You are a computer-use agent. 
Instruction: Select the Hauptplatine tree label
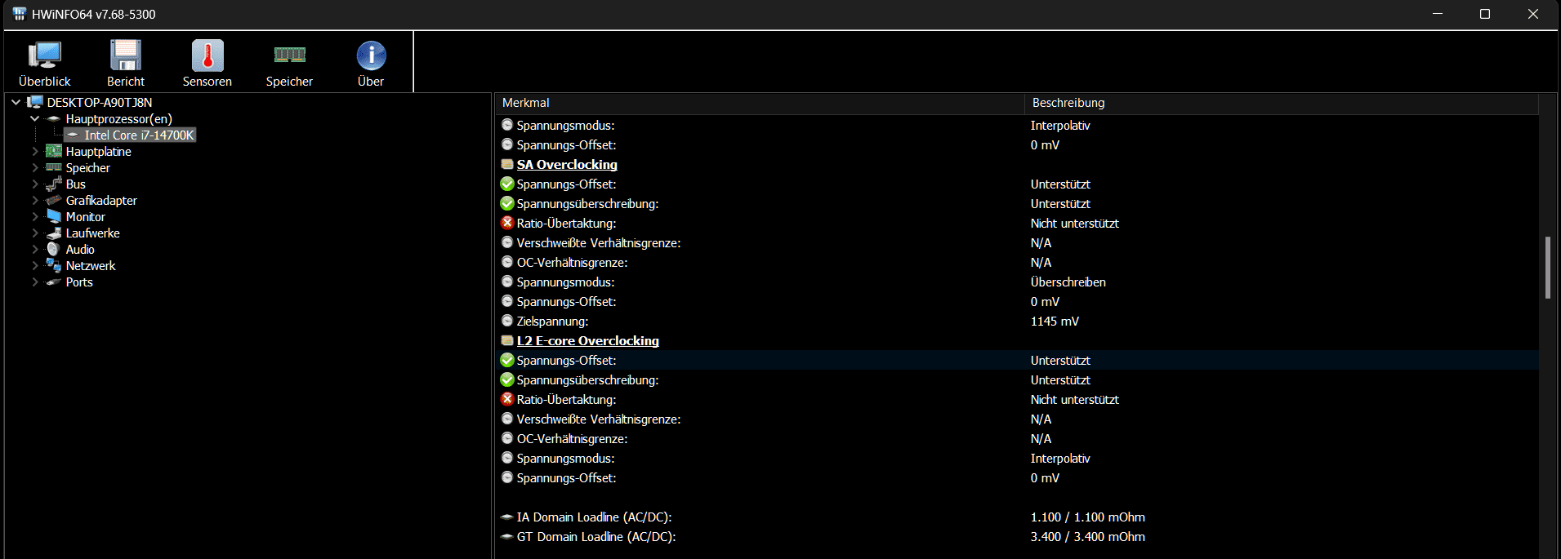pos(98,151)
